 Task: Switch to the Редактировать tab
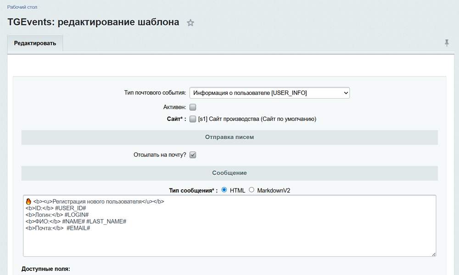pyautogui.click(x=35, y=44)
